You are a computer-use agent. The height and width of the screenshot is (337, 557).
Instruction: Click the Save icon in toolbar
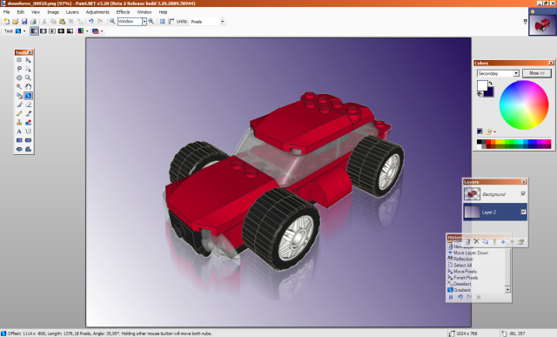click(x=24, y=21)
